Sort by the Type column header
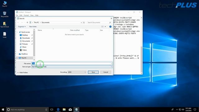Viewport: 199px width, 112px height. point(87,30)
